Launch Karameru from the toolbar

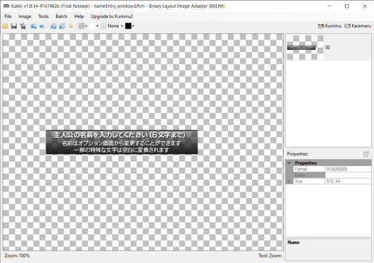[x=357, y=26]
